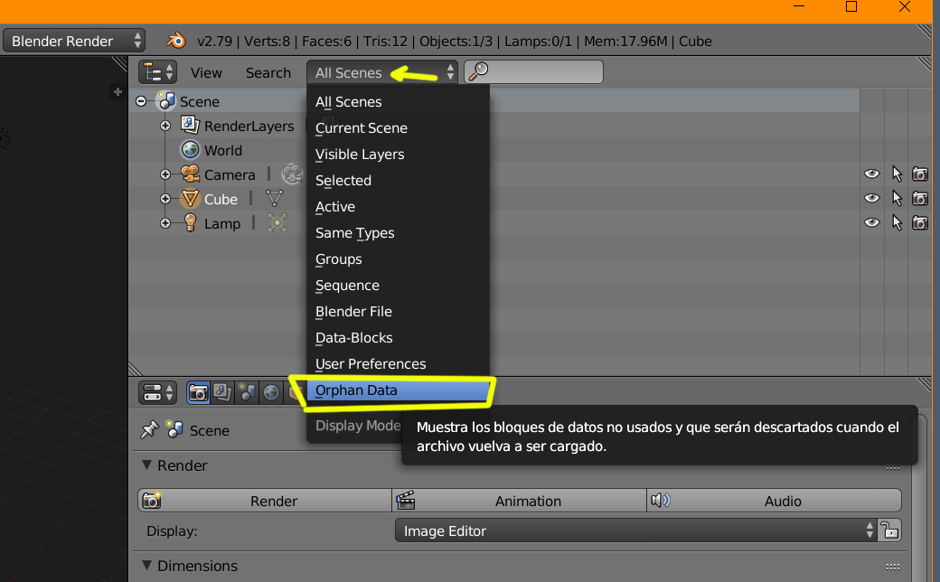This screenshot has height=582, width=940.
Task: Toggle Cube renderability camera icon
Action: pyautogui.click(x=919, y=199)
